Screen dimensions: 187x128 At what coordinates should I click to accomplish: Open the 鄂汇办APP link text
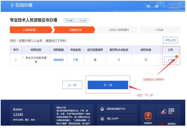click(x=113, y=119)
